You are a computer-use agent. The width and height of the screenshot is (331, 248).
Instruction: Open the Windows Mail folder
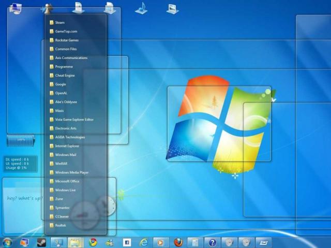(x=63, y=155)
